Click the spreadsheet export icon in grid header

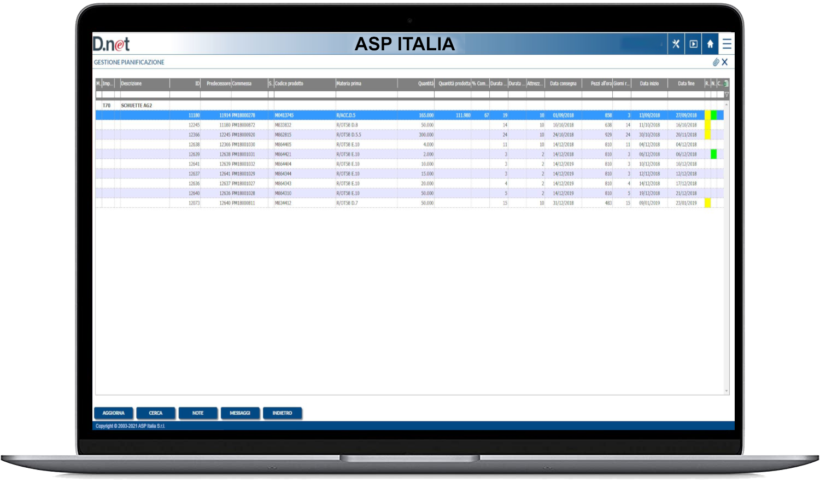point(727,84)
